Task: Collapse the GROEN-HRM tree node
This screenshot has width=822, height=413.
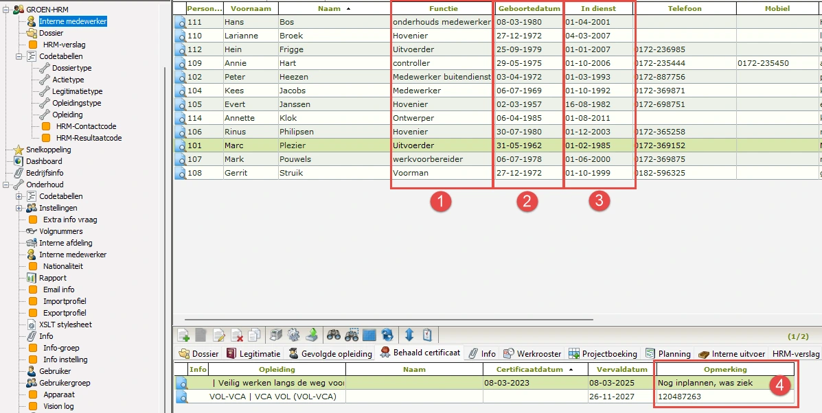Action: pyautogui.click(x=6, y=10)
